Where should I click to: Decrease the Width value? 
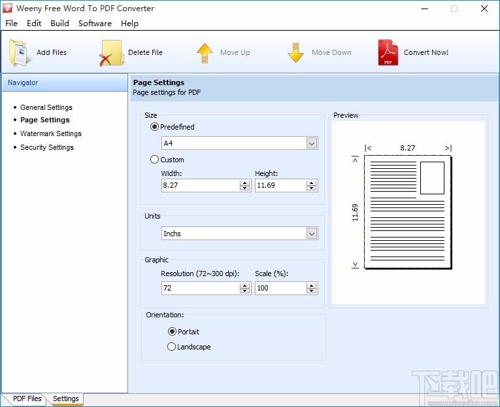(x=244, y=188)
